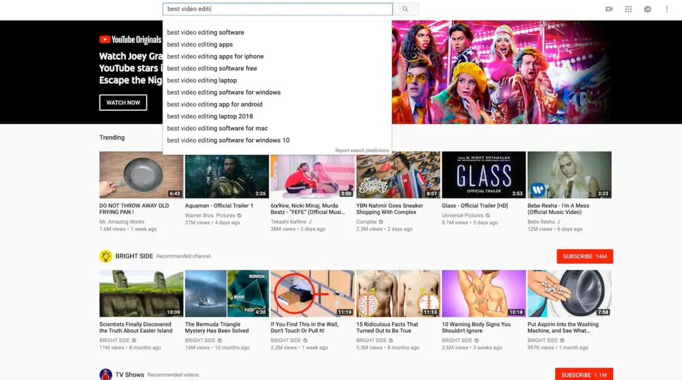The height and width of the screenshot is (380, 682).
Task: Open the Easter Island video thumbnail
Action: point(141,294)
